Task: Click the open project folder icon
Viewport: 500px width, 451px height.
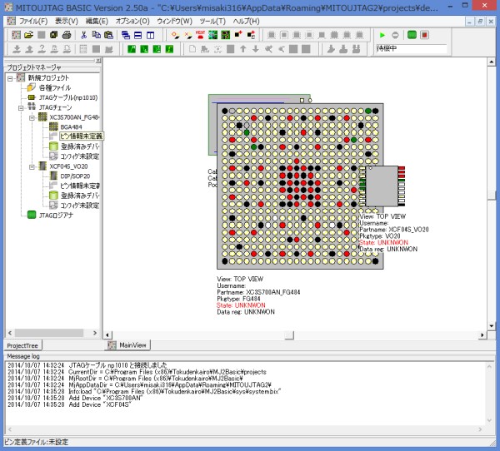Action: (28, 35)
